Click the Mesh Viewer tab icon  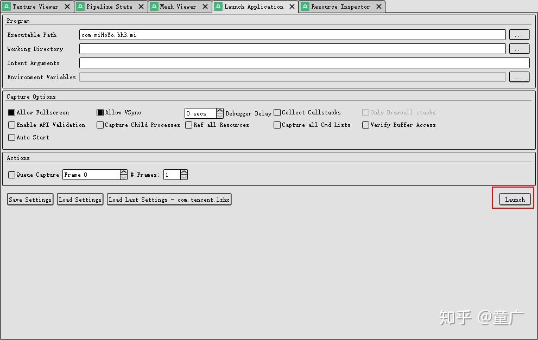pyautogui.click(x=154, y=7)
